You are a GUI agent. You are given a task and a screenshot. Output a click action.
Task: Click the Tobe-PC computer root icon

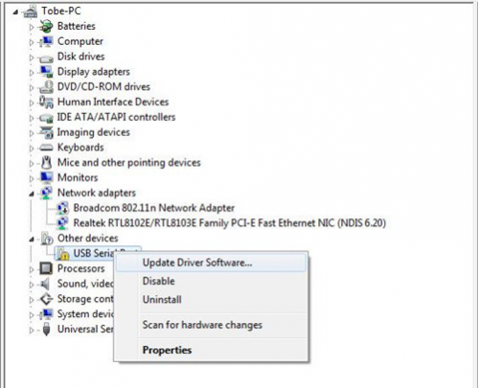[31, 11]
